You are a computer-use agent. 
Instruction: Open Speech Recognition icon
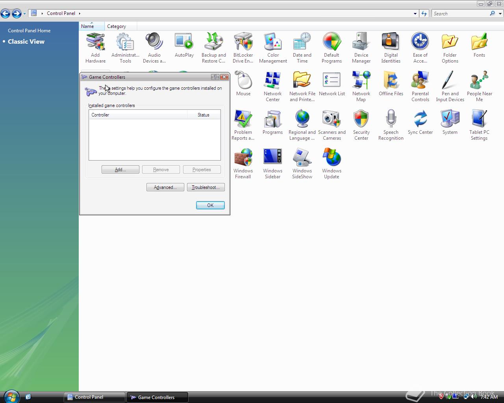point(391,125)
